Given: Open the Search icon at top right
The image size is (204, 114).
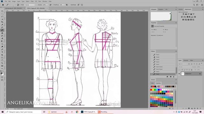Looking at the screenshot, I should click(x=194, y=5).
